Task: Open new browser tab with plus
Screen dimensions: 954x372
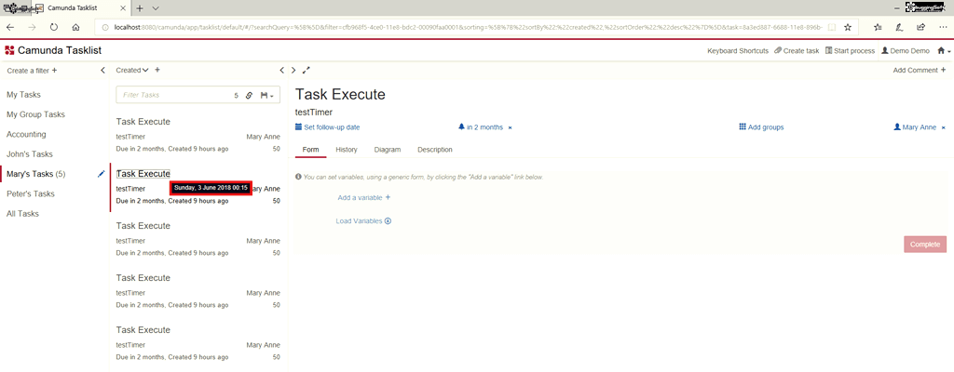Action: click(x=140, y=8)
